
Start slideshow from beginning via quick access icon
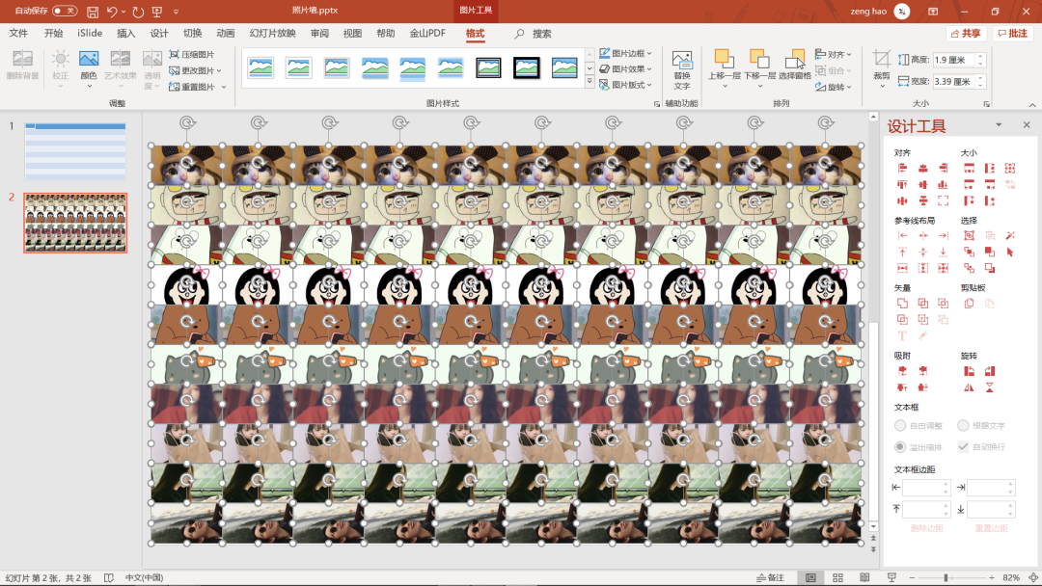pos(157,12)
